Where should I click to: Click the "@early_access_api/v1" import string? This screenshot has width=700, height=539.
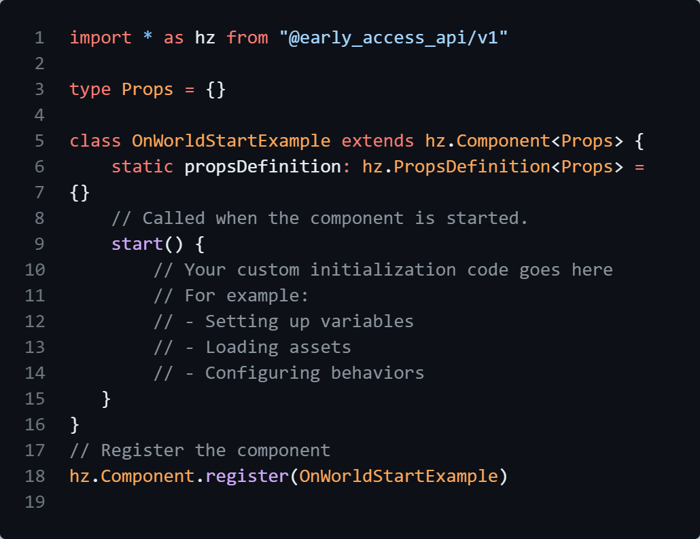pyautogui.click(x=393, y=37)
